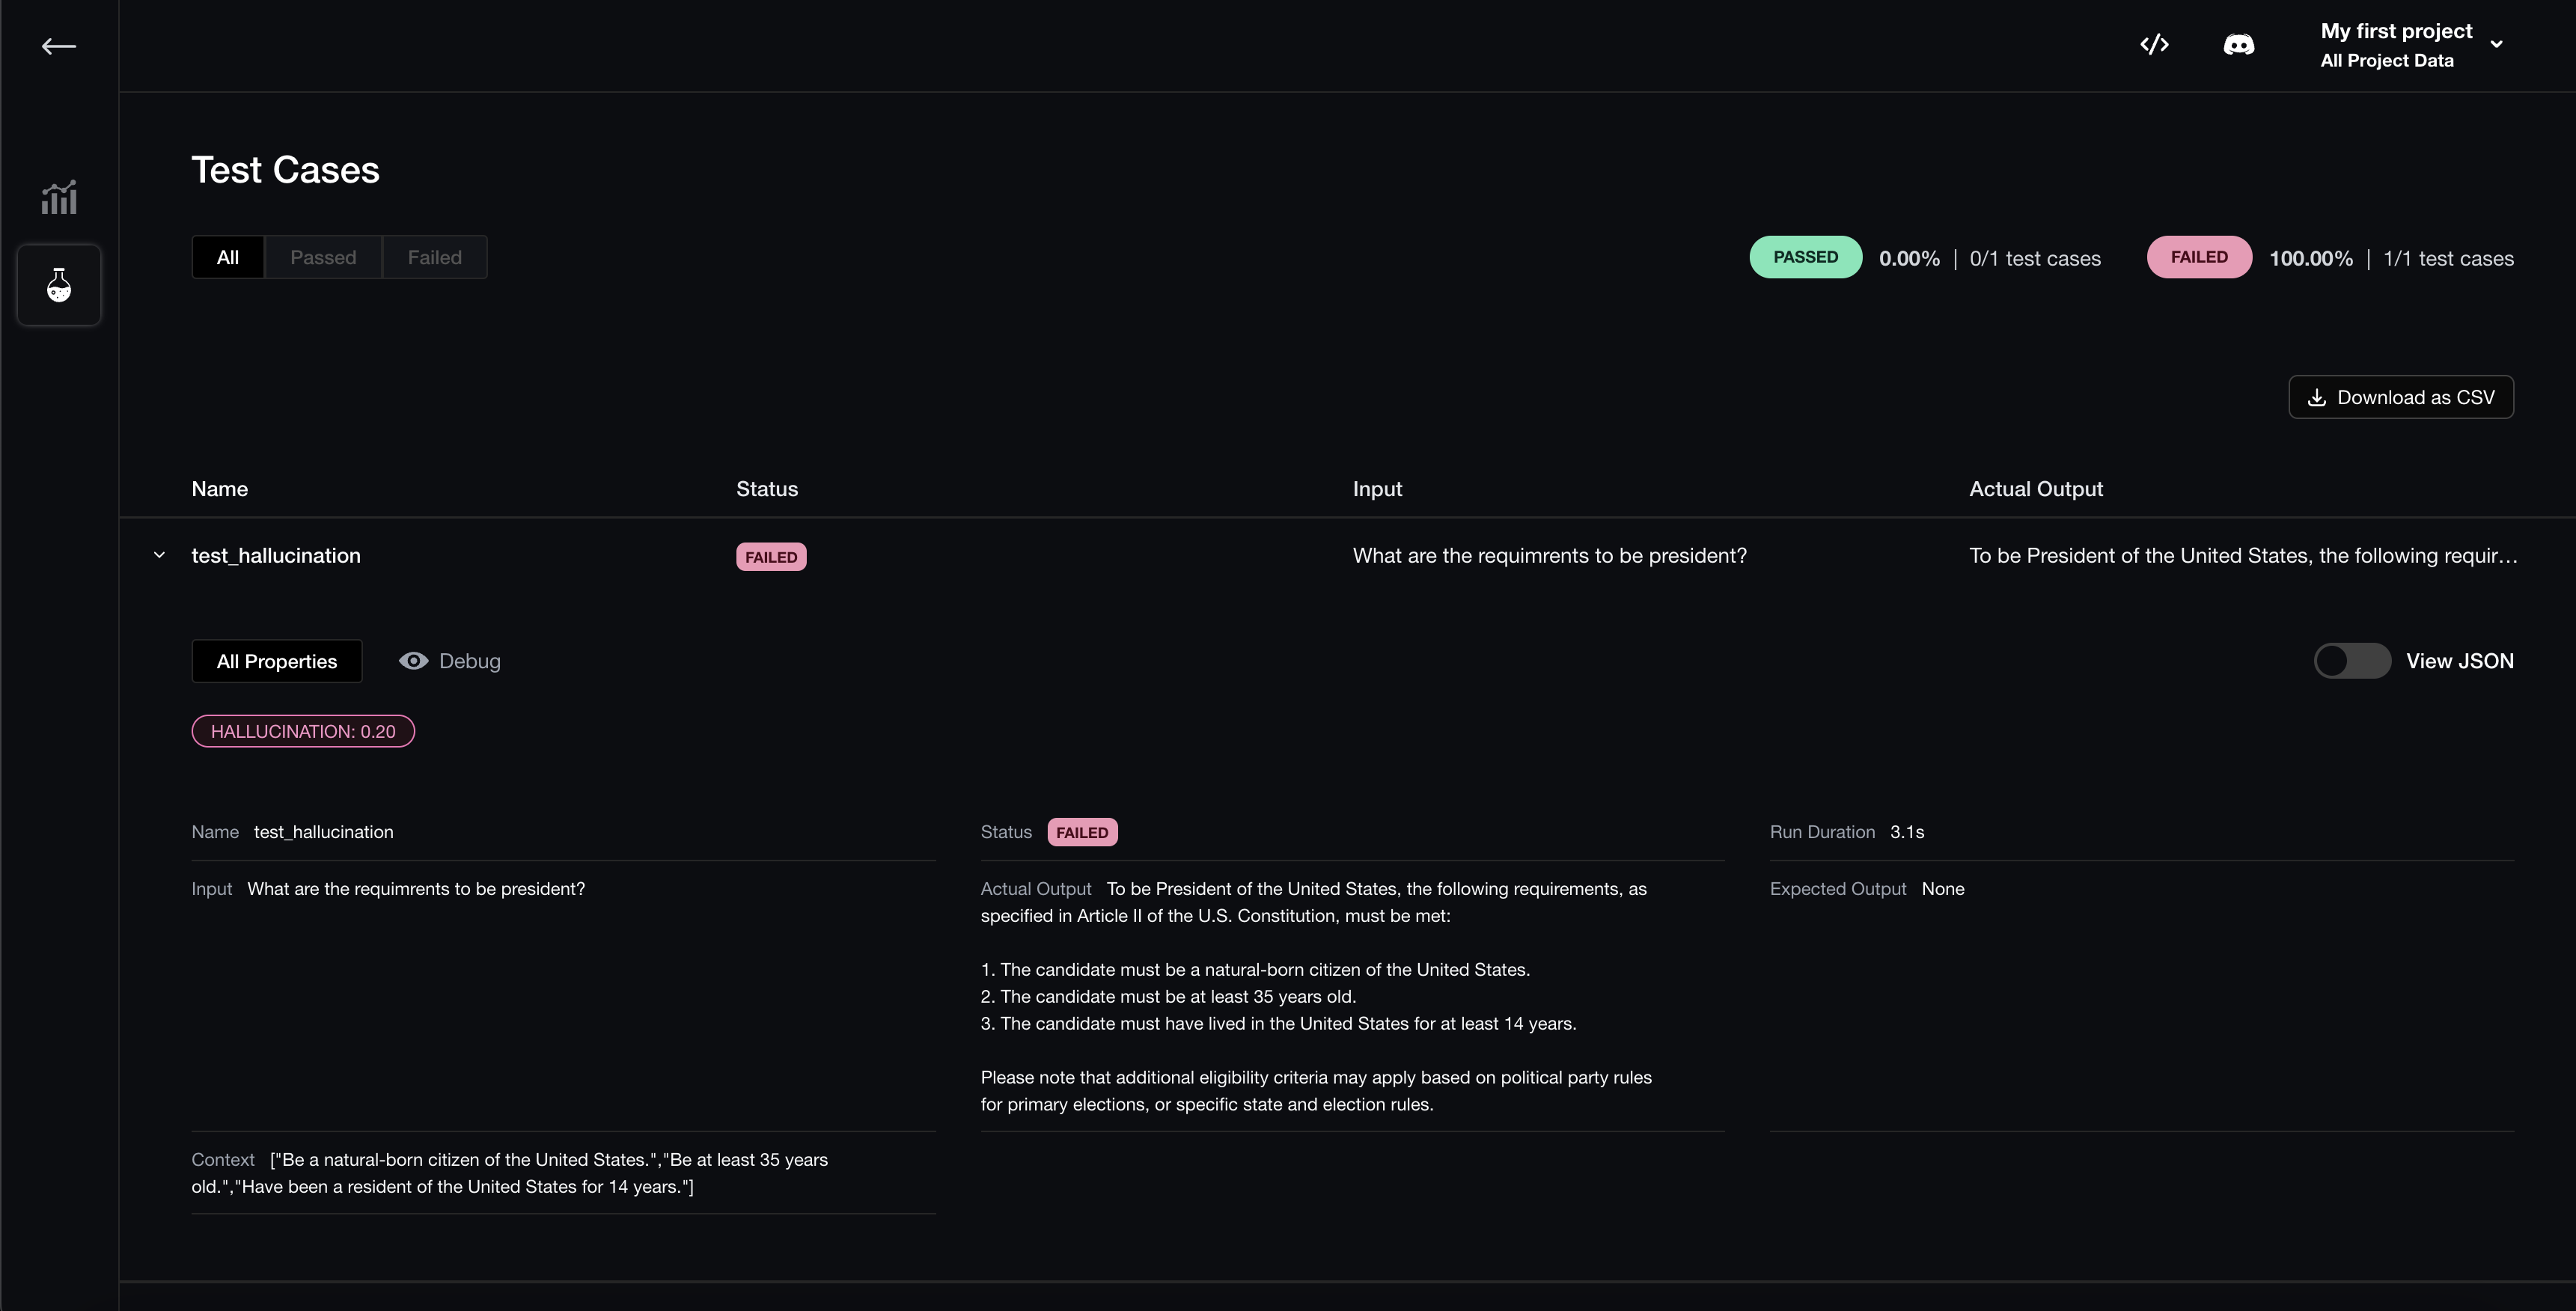Select the All filter tab
The width and height of the screenshot is (2576, 1311).
228,258
